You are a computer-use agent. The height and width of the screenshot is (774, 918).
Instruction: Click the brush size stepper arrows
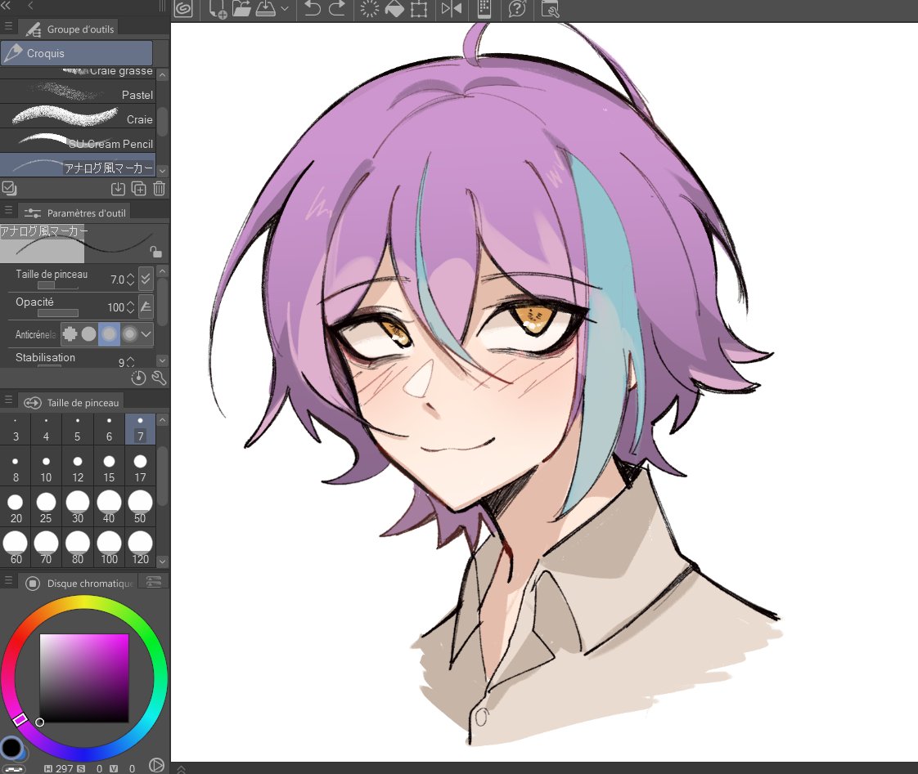[131, 280]
